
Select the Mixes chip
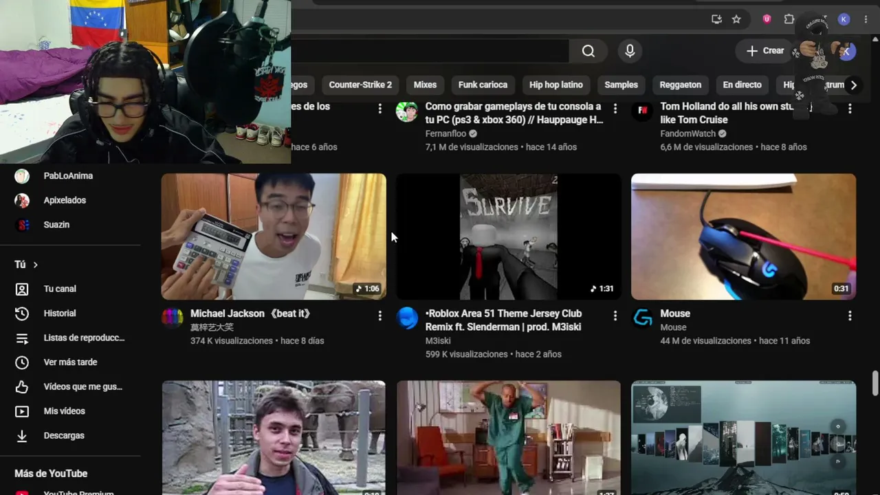tap(425, 85)
